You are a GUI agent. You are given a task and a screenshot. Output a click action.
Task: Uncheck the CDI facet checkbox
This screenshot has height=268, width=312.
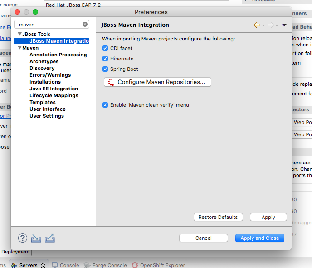click(x=105, y=48)
